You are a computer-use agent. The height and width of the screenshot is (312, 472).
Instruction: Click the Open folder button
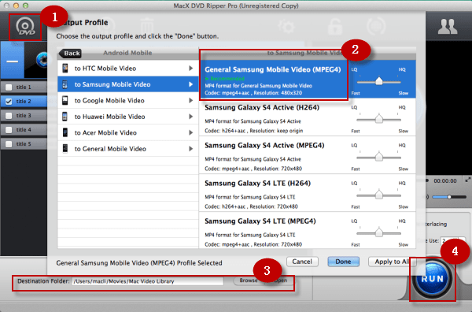(x=280, y=280)
